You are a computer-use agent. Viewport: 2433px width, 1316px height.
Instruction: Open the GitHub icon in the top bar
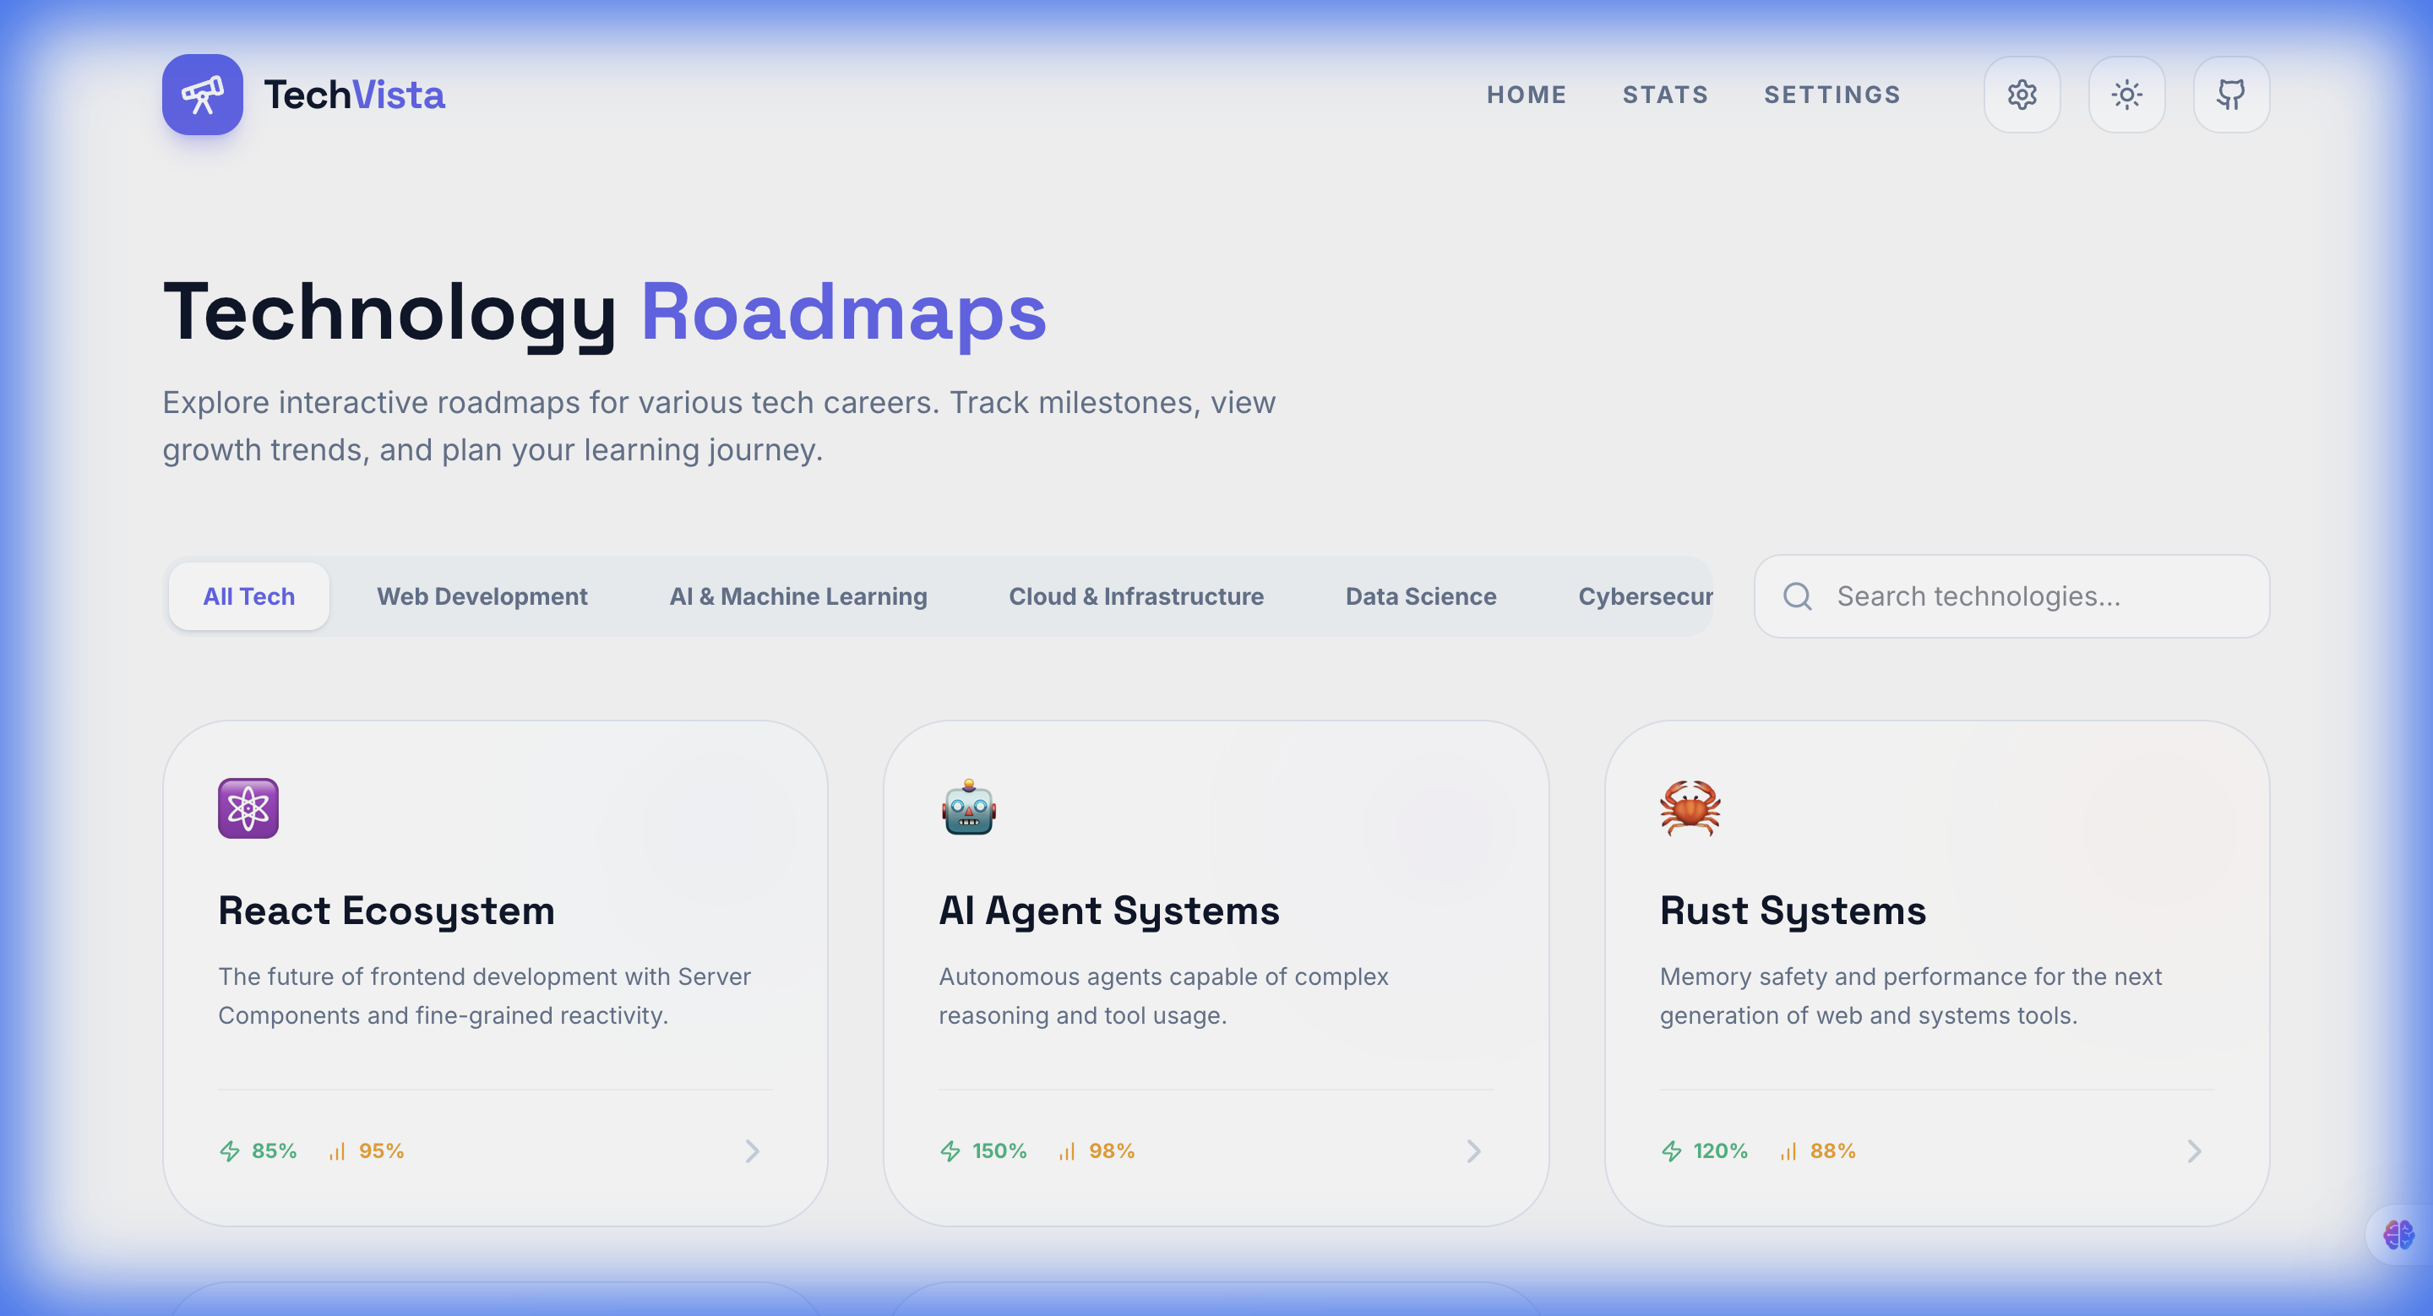[2231, 95]
